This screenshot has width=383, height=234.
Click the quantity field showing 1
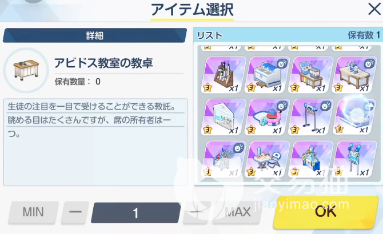tap(136, 213)
